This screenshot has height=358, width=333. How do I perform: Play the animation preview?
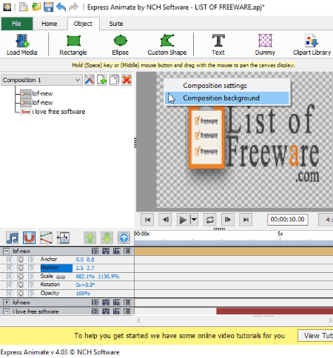click(x=184, y=220)
